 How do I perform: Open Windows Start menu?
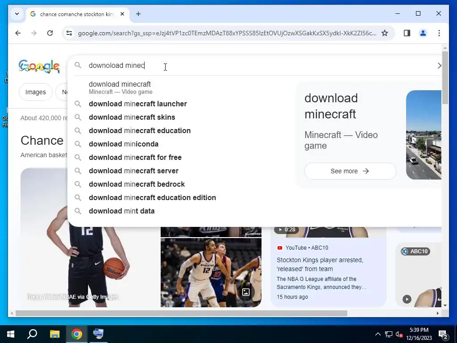11,334
